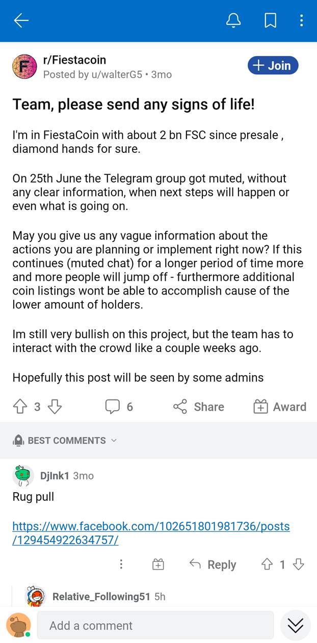The height and width of the screenshot is (643, 317).
Task: Downvote the post
Action: tap(55, 407)
